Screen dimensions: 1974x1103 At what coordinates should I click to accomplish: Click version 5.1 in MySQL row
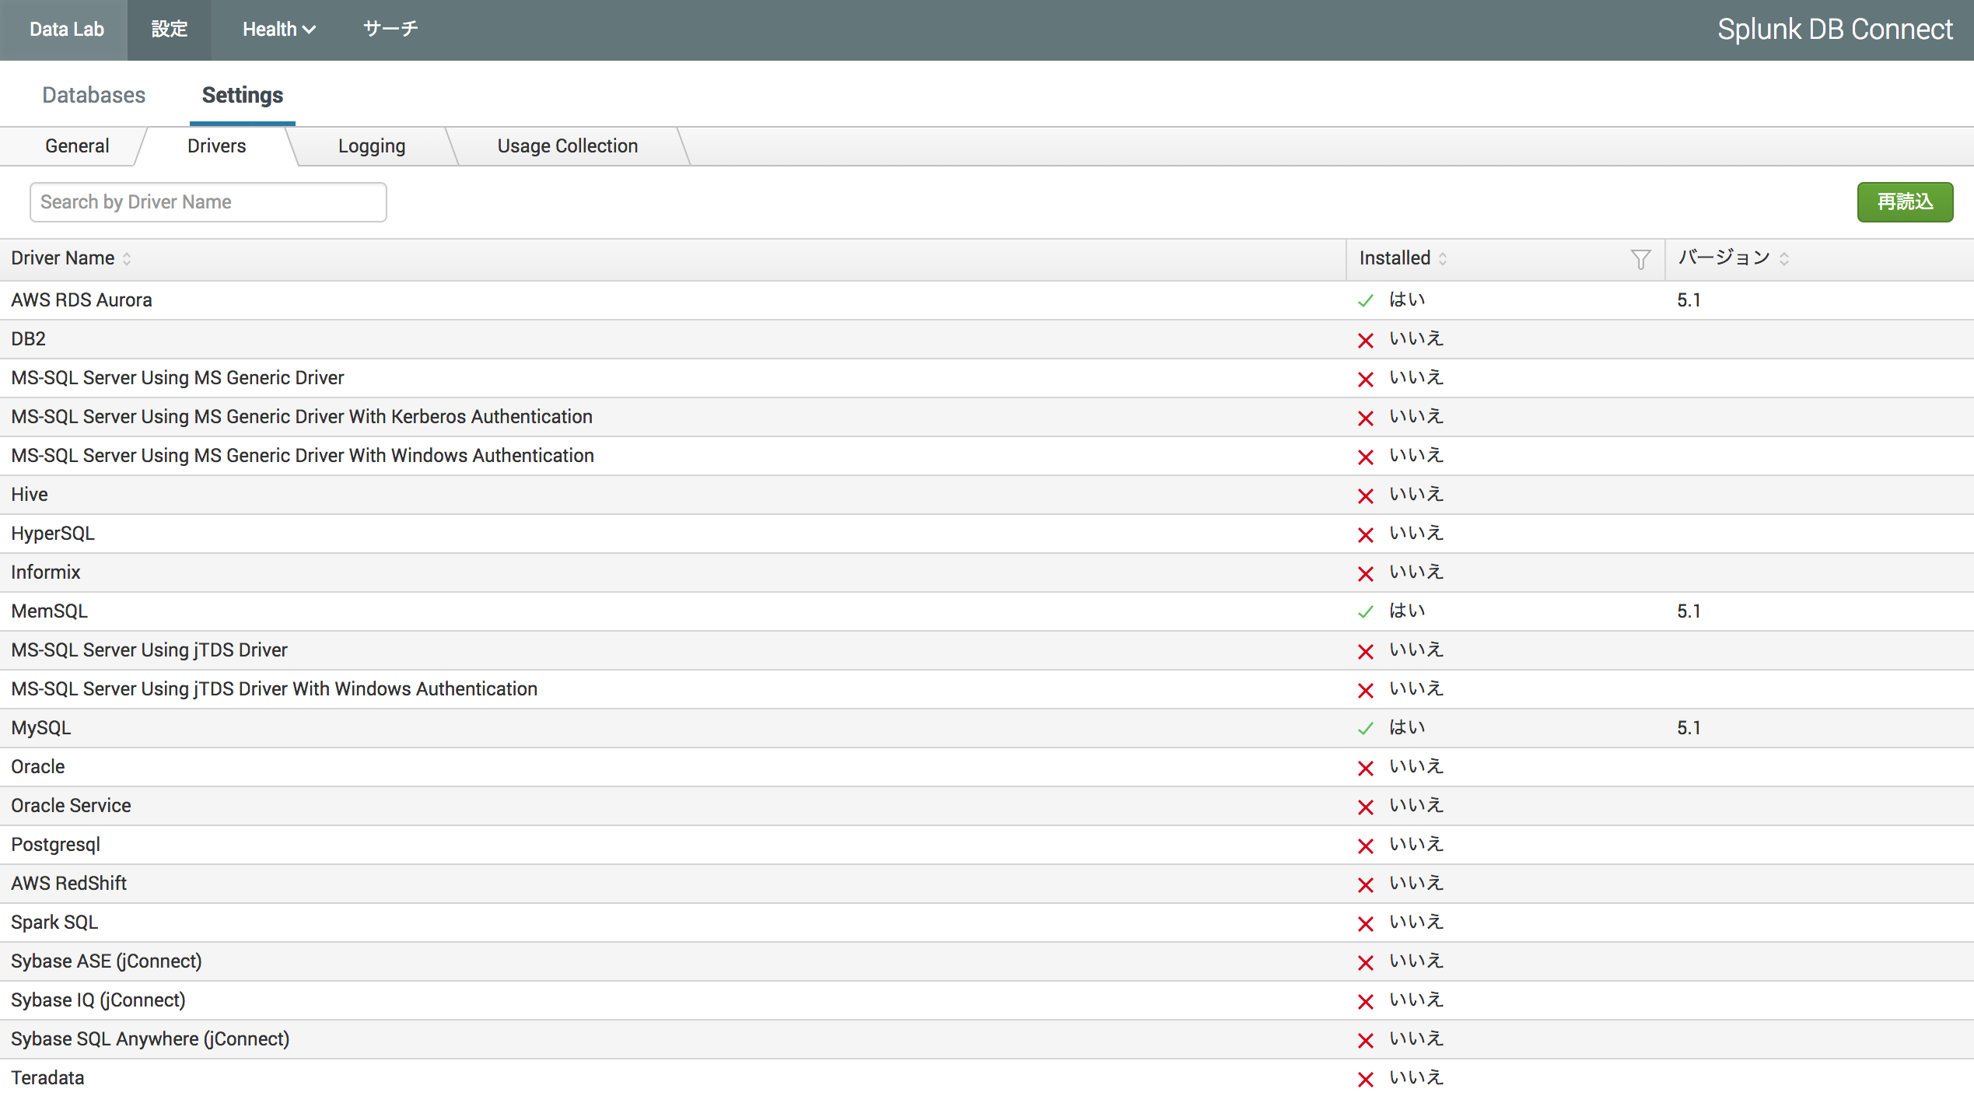tap(1689, 728)
